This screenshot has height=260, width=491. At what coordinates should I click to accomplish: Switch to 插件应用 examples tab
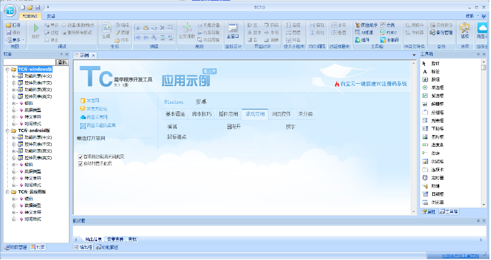pyautogui.click(x=228, y=114)
